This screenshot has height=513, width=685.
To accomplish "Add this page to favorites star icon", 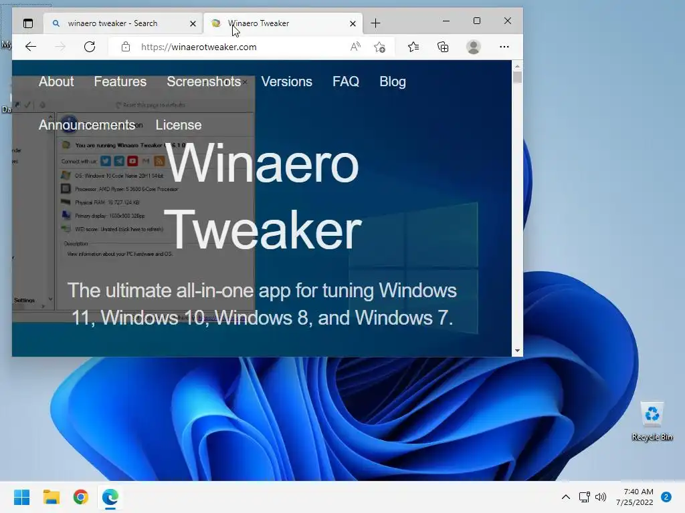I will tap(380, 47).
